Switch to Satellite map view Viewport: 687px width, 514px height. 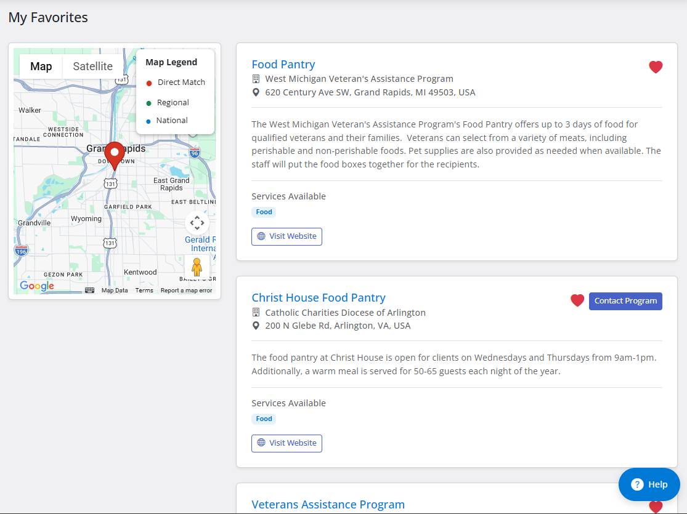(x=92, y=66)
